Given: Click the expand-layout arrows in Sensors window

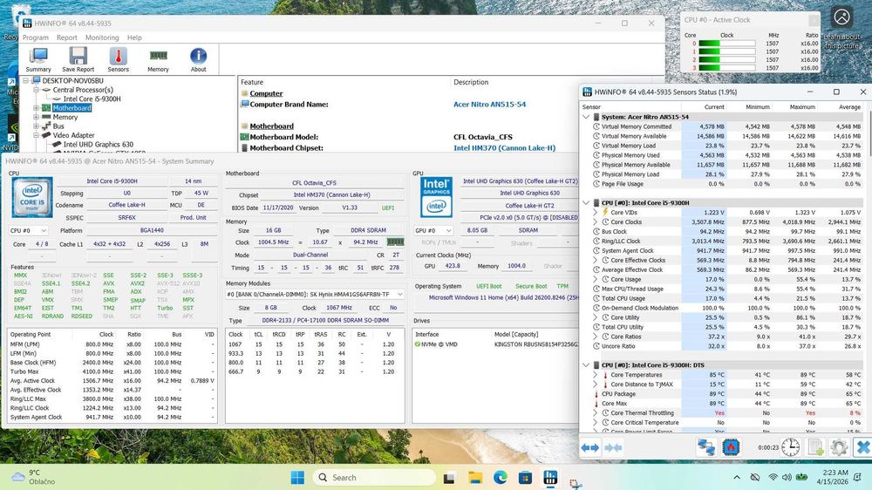Looking at the screenshot, I should point(590,448).
